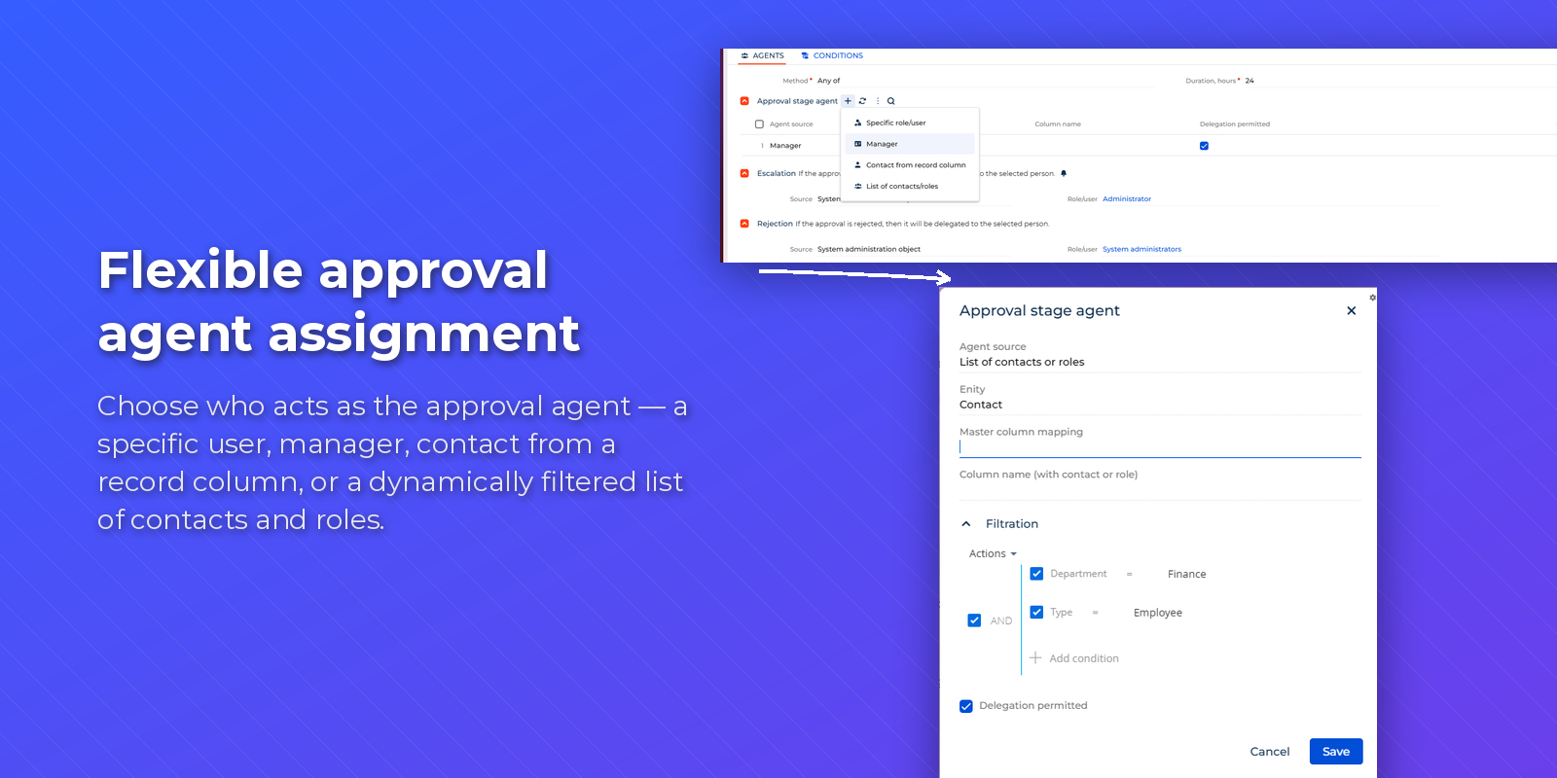Open the Administrator role link
Image resolution: width=1557 pixels, height=778 pixels.
[1127, 199]
